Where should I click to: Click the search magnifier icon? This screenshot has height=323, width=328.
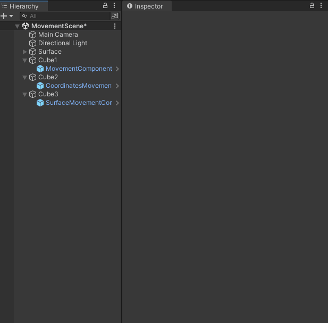pyautogui.click(x=24, y=16)
